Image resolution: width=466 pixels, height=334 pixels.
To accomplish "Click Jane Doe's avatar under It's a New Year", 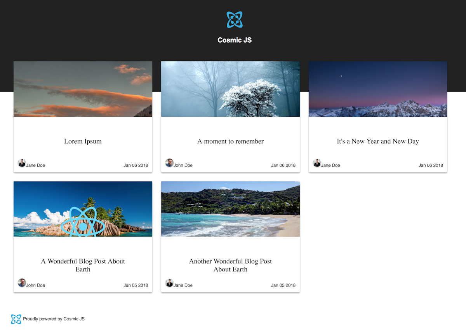I will coord(317,163).
